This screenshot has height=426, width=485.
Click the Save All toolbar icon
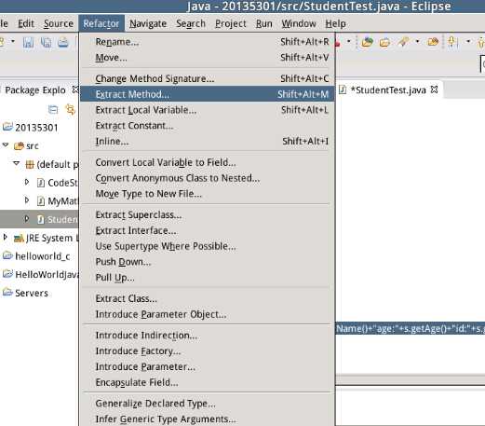point(47,42)
